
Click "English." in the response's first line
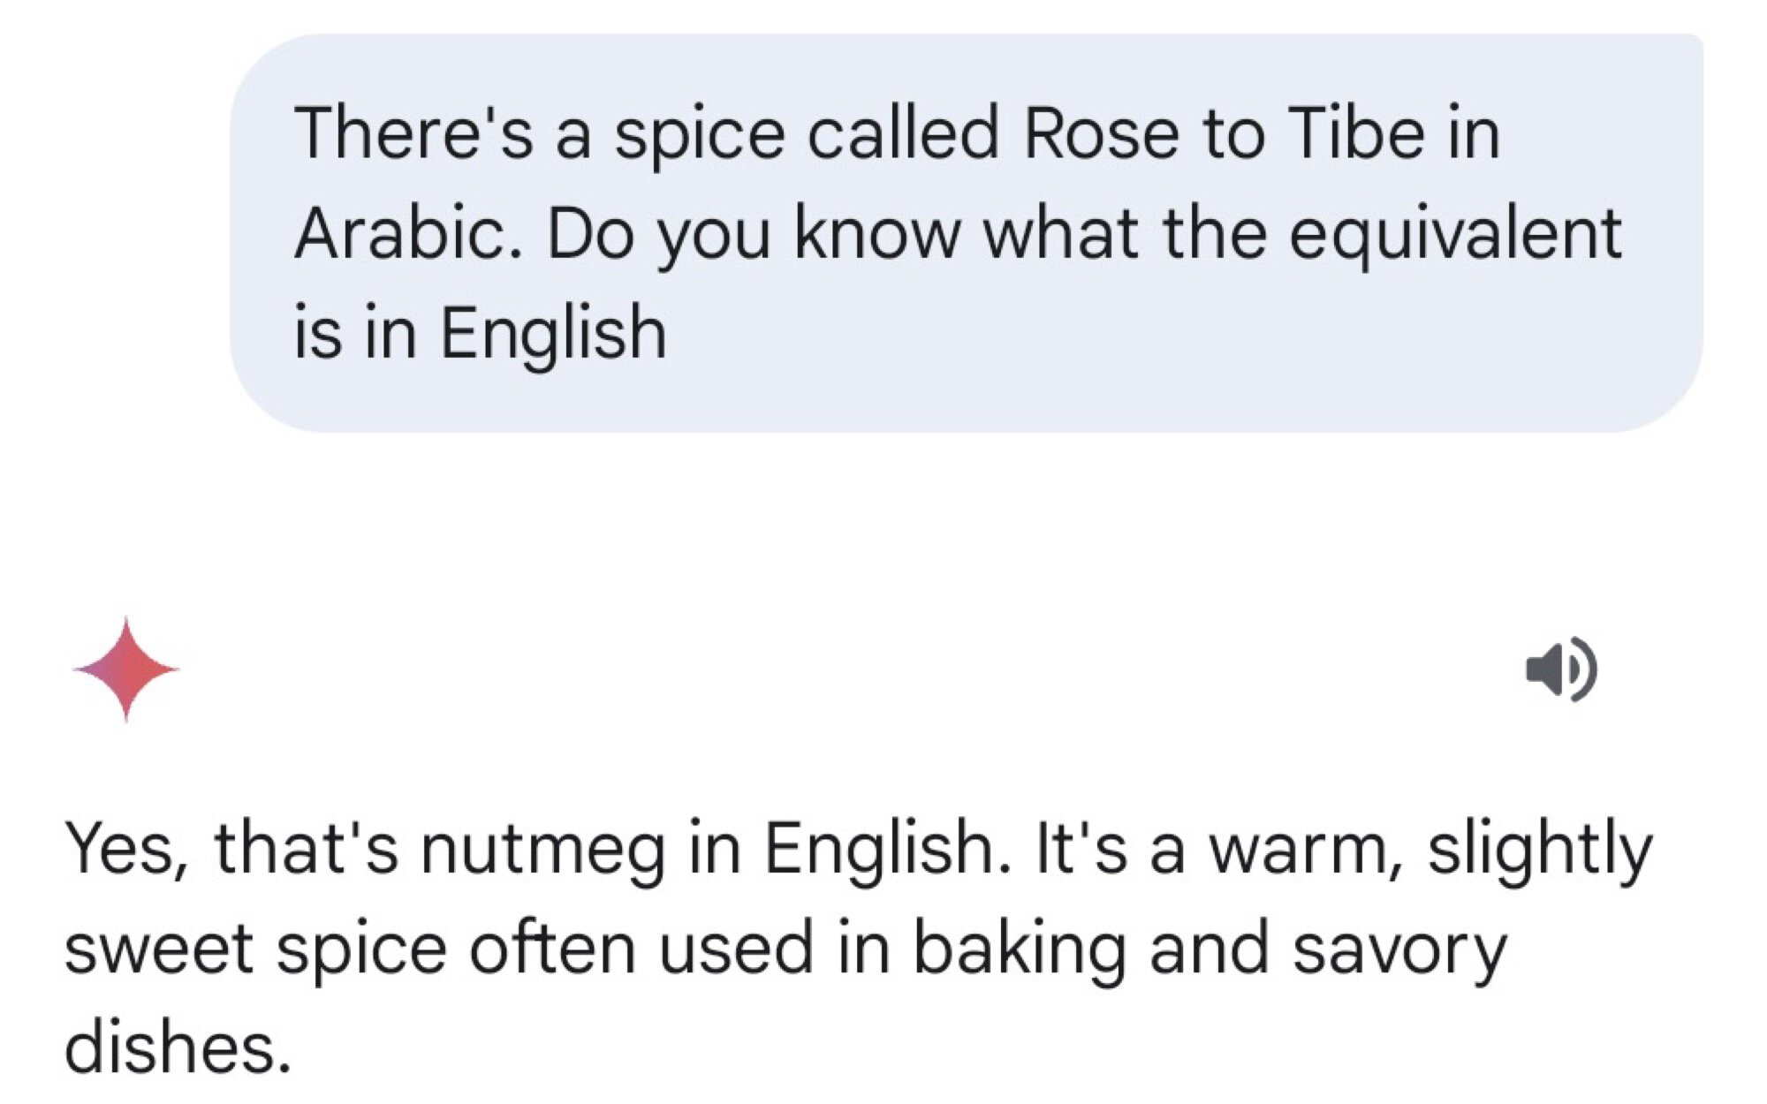click(887, 850)
